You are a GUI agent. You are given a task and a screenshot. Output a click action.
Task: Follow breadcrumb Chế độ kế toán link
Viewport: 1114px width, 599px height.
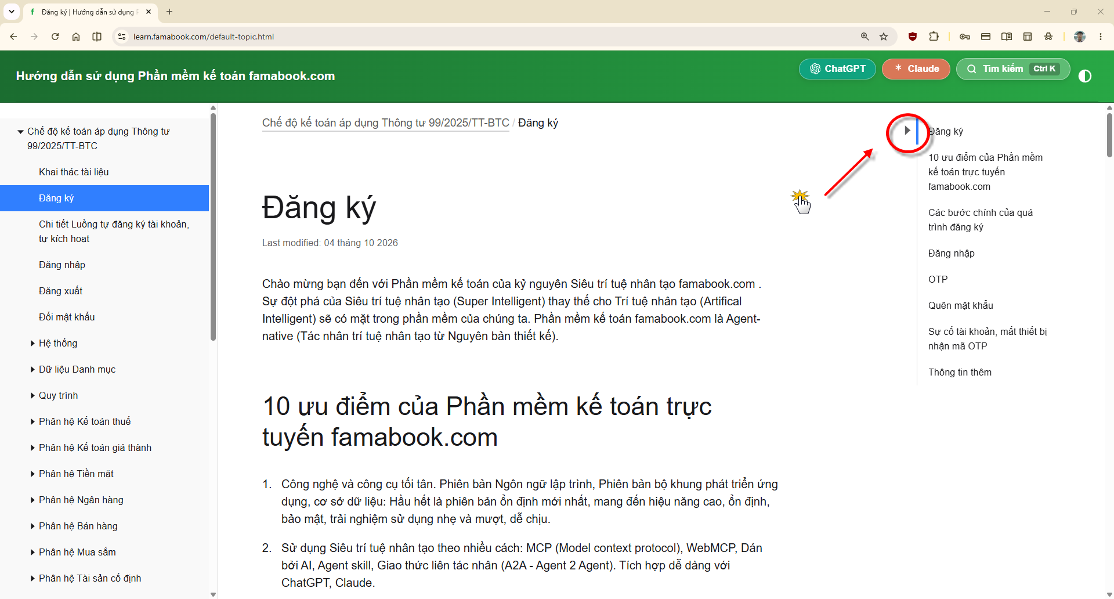pos(386,122)
